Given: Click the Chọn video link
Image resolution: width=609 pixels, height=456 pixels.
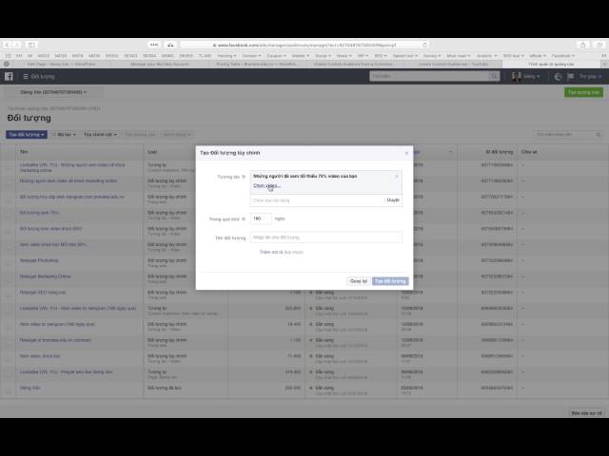Looking at the screenshot, I should point(266,186).
